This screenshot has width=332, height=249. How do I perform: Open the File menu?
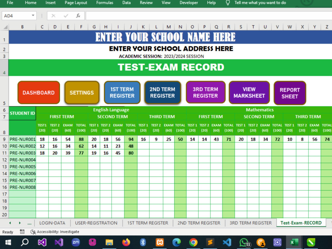coord(10,3)
